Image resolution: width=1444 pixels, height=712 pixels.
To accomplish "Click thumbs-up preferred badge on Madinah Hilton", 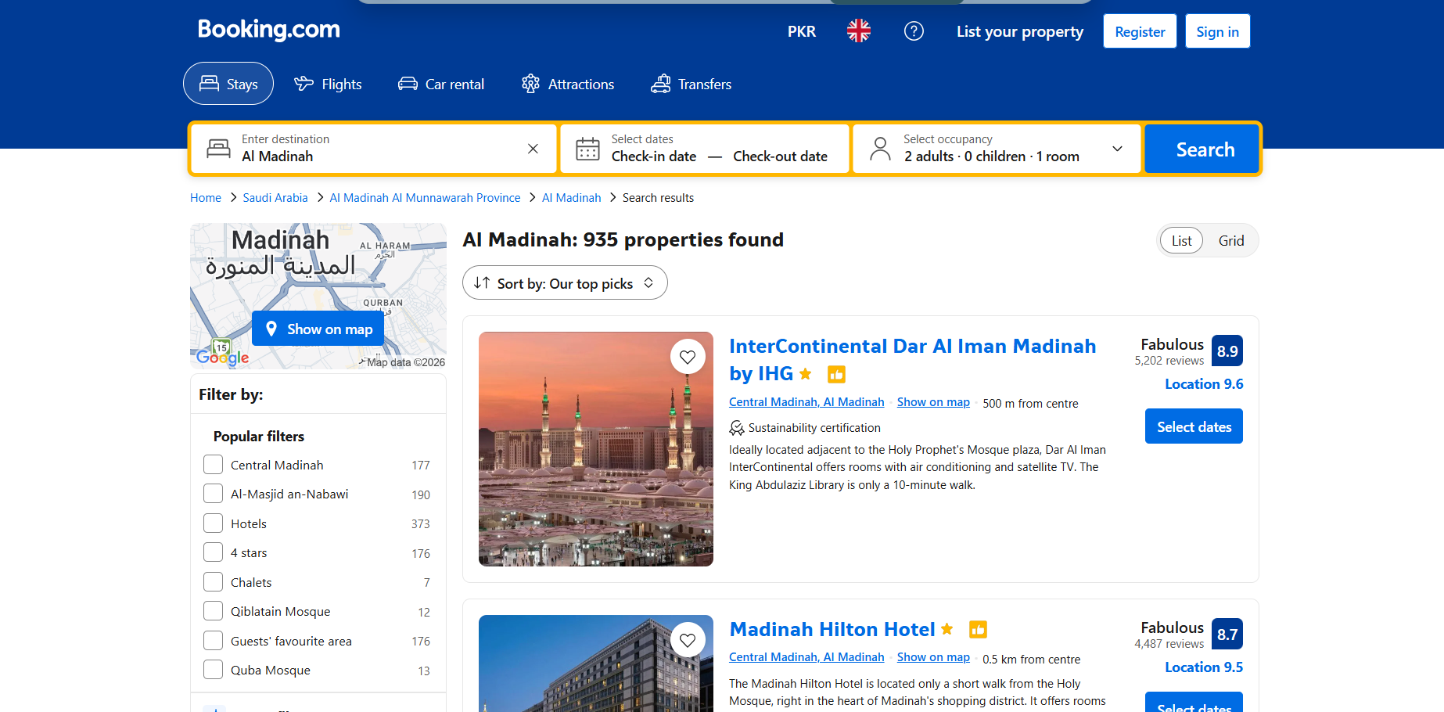I will click(x=978, y=630).
